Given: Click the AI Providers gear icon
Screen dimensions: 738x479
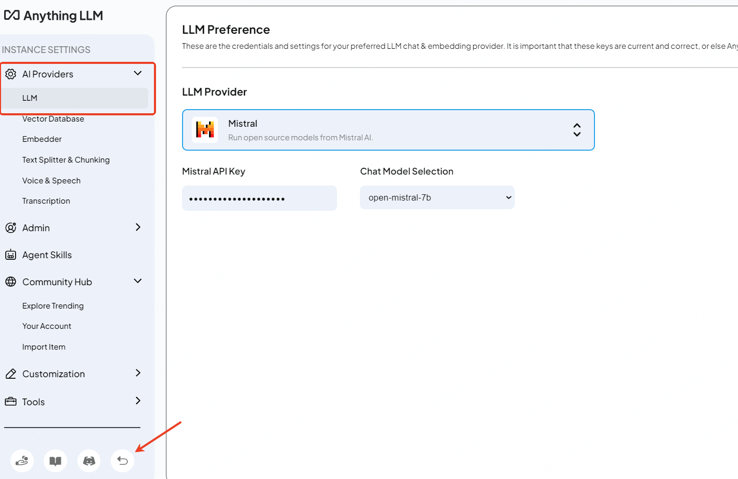Looking at the screenshot, I should pyautogui.click(x=10, y=74).
